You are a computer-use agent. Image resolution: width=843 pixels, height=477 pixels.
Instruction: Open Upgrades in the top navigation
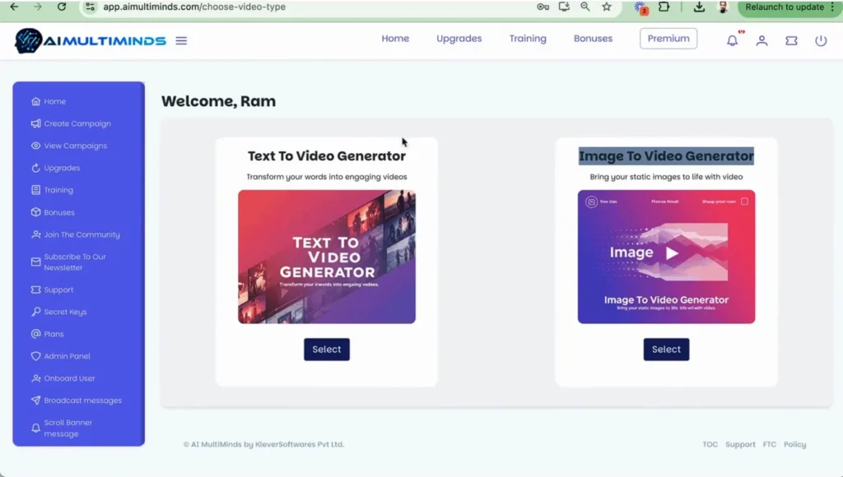459,39
